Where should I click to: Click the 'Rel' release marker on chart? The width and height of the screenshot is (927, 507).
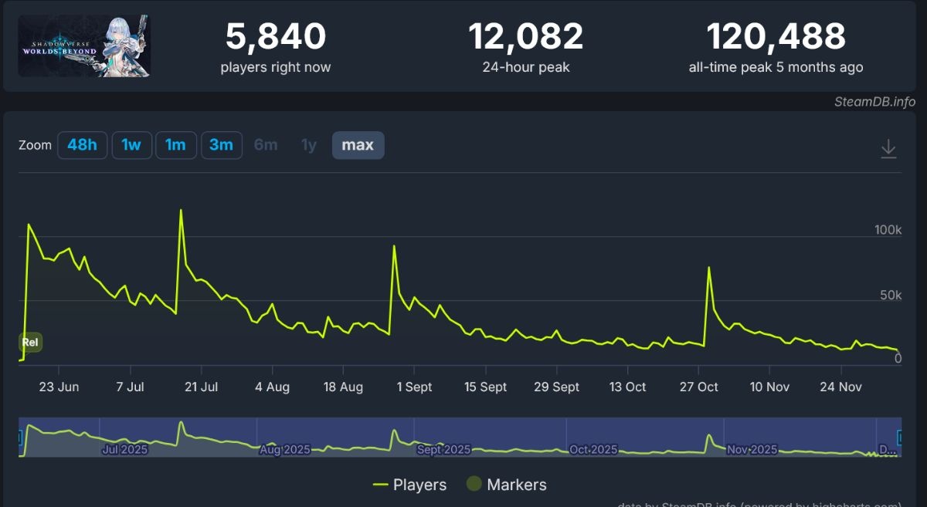coord(30,343)
